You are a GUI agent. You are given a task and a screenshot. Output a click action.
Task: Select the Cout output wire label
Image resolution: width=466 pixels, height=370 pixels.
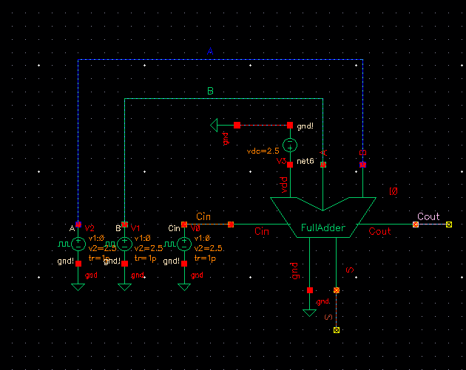(428, 216)
